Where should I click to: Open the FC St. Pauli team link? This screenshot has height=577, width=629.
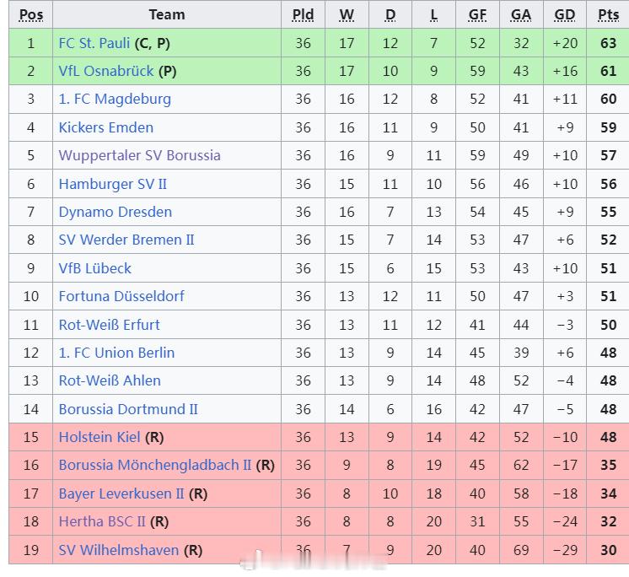pyautogui.click(x=94, y=43)
